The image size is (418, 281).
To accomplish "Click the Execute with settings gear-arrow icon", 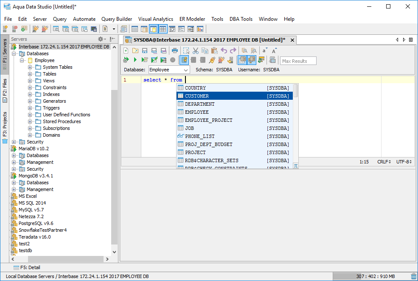I will click(126, 60).
